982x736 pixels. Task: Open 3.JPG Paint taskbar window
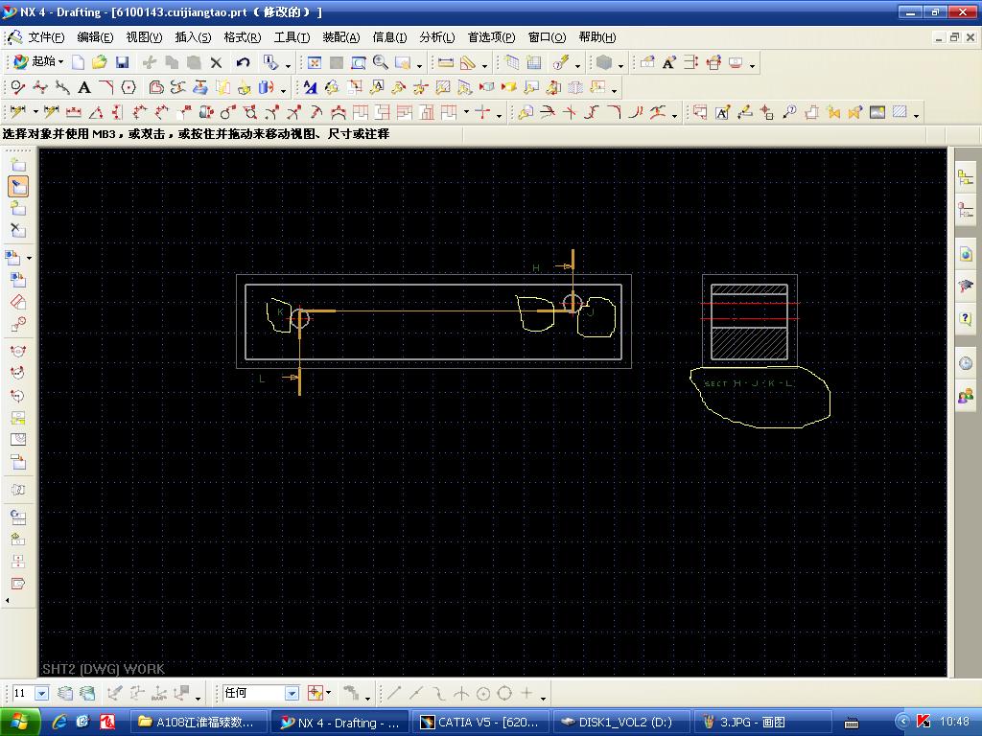(761, 723)
